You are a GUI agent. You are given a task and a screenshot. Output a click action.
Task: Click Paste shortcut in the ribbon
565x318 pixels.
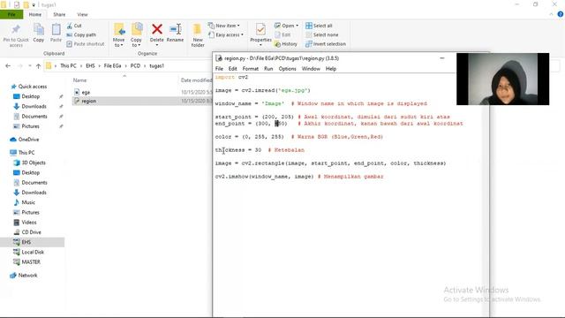[86, 44]
